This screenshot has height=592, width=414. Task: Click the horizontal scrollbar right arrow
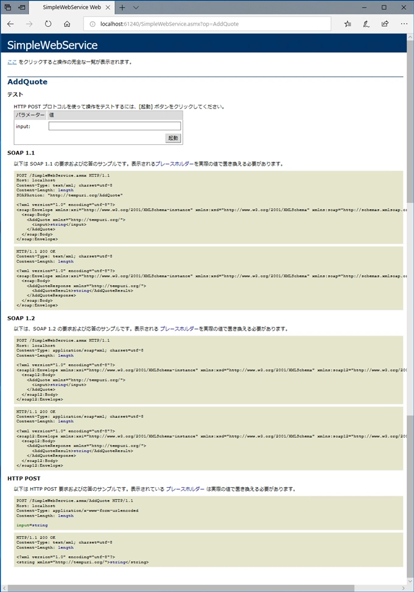tap(404, 588)
